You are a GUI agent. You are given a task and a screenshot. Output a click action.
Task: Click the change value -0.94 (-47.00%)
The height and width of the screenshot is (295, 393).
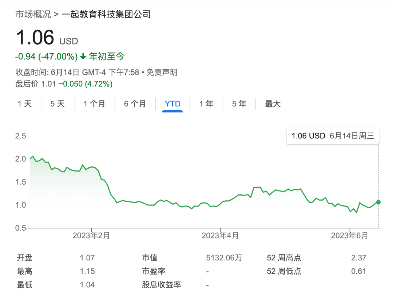tap(46, 57)
